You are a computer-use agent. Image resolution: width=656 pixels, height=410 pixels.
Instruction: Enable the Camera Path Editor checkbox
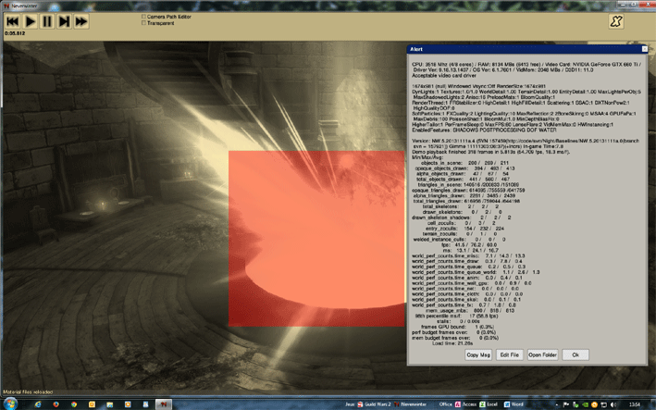[x=143, y=17]
